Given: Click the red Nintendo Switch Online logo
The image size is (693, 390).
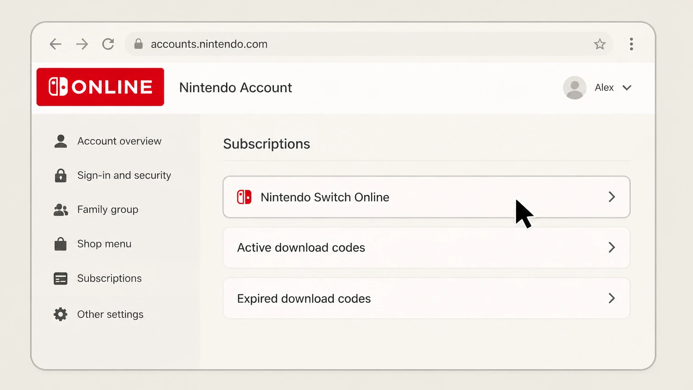Looking at the screenshot, I should (100, 87).
